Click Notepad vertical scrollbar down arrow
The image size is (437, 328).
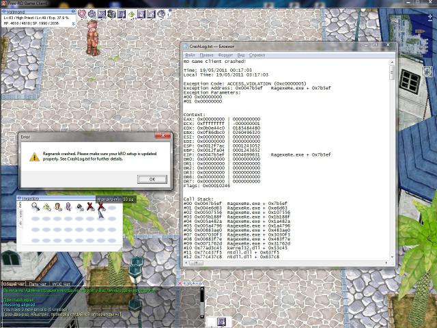(392, 257)
